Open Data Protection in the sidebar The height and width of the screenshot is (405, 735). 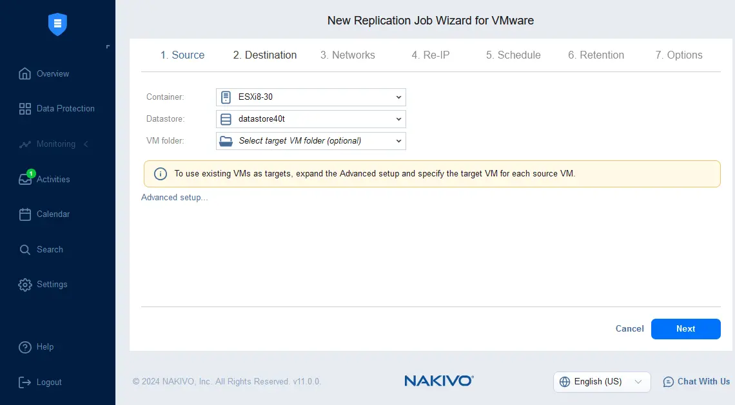point(66,109)
